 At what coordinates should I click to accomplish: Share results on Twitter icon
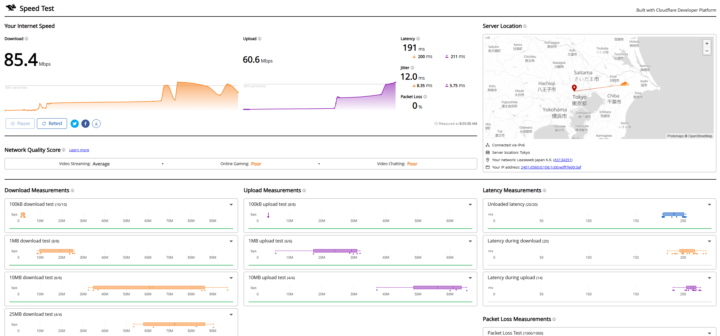click(x=75, y=124)
